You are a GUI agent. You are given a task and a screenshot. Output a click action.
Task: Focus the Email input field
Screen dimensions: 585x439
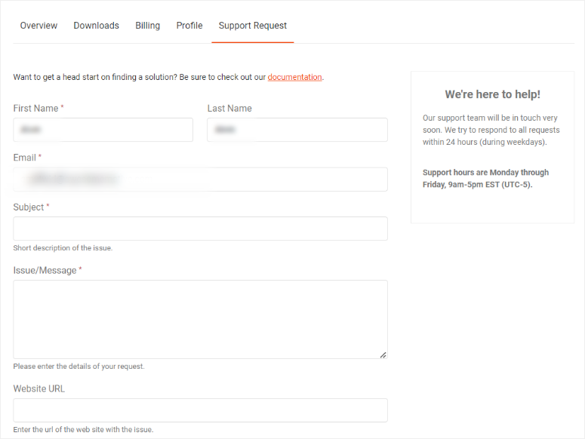coord(200,180)
